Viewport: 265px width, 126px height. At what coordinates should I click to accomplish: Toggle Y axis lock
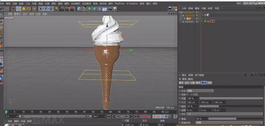[x=46, y=9]
